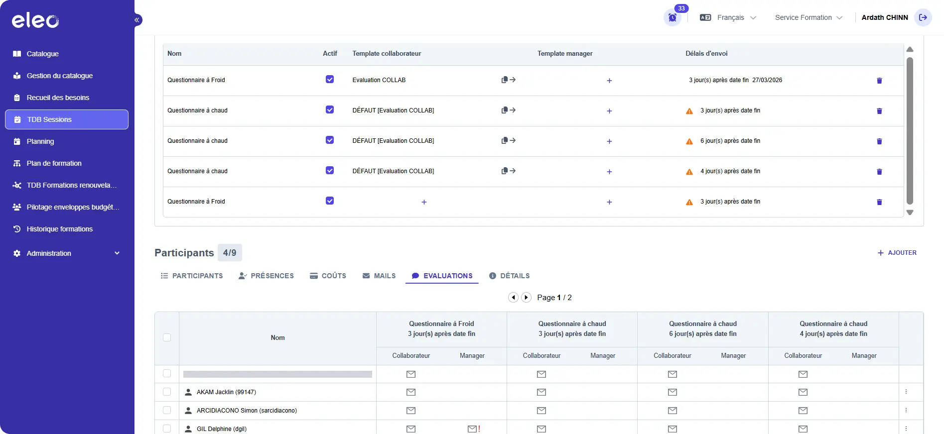Open the Français language dropdown
Viewport: 944px width, 434px height.
728,17
